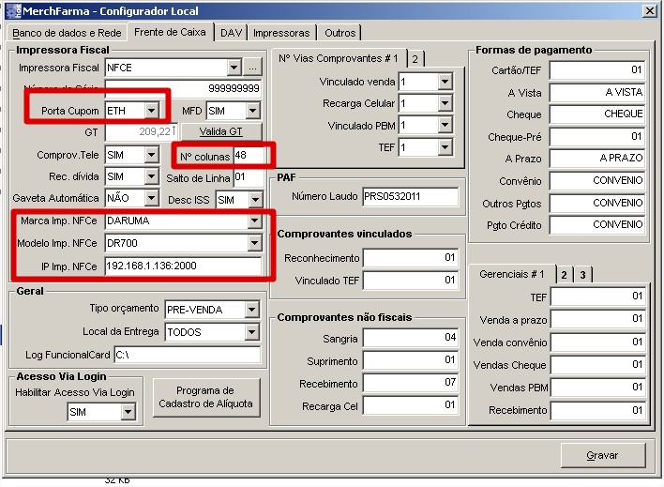Click the MerchFarma app icon in title bar
The width and height of the screenshot is (664, 487).
(x=10, y=9)
